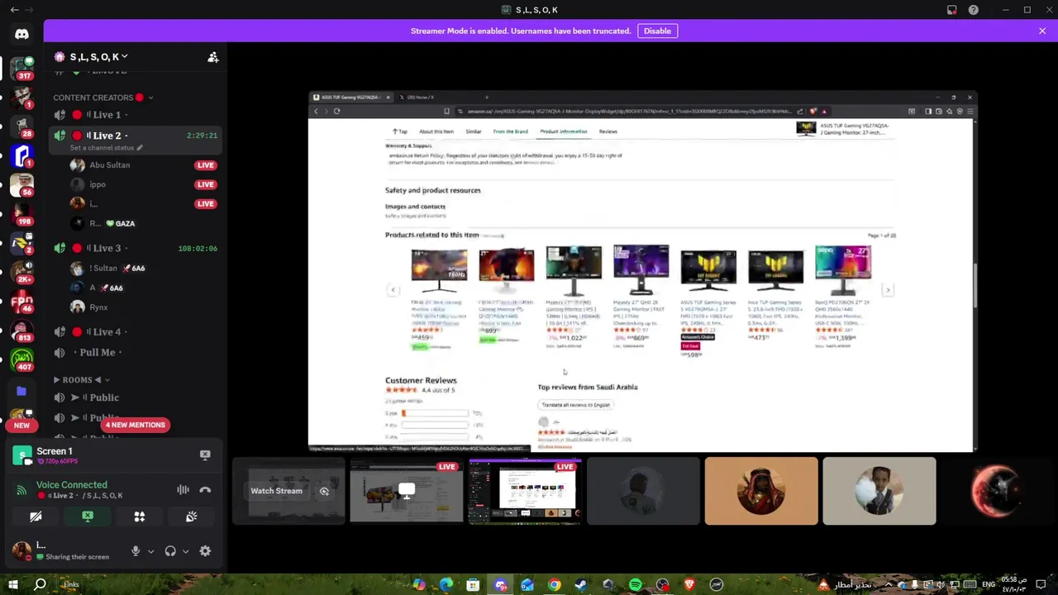The image size is (1058, 595).
Task: Open the FPD server with 46 badge
Action: [21, 301]
